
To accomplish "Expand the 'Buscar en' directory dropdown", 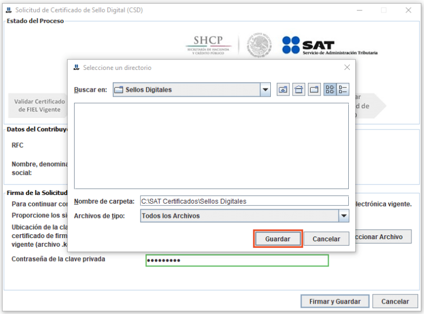I will coord(265,90).
